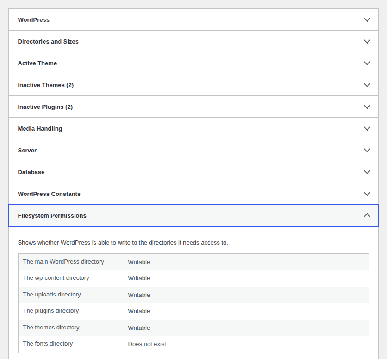Open the Server heading
The width and height of the screenshot is (387, 359).
(x=27, y=151)
